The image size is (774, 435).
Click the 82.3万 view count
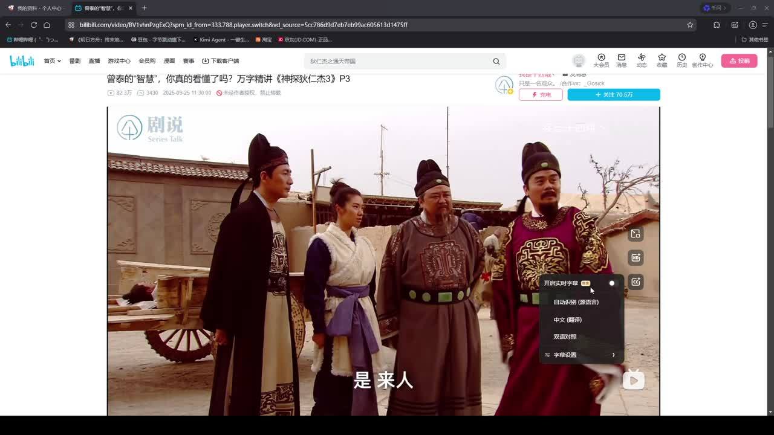tap(120, 93)
